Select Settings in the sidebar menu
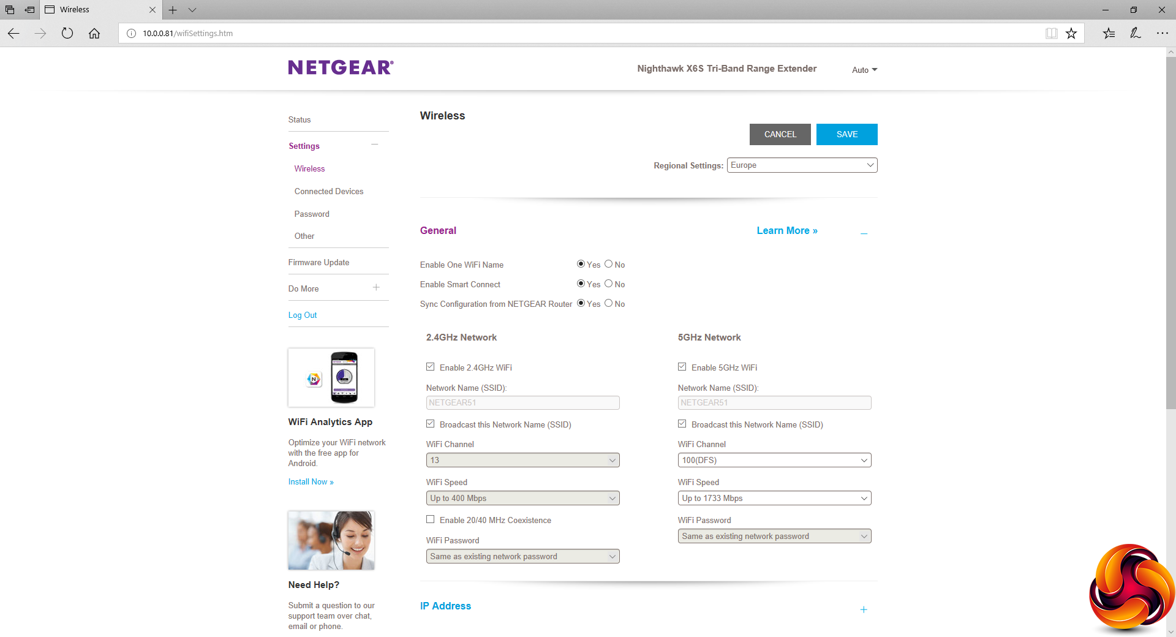Image resolution: width=1176 pixels, height=637 pixels. point(304,146)
